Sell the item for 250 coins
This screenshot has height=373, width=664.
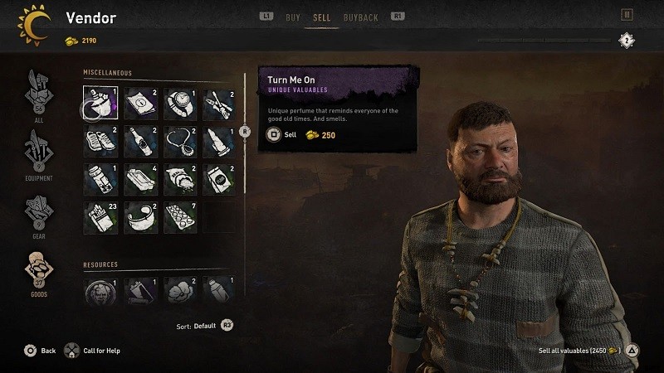pyautogui.click(x=300, y=135)
